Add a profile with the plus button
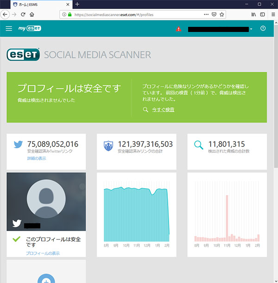Screen dimensions: 278x283 tap(46, 279)
